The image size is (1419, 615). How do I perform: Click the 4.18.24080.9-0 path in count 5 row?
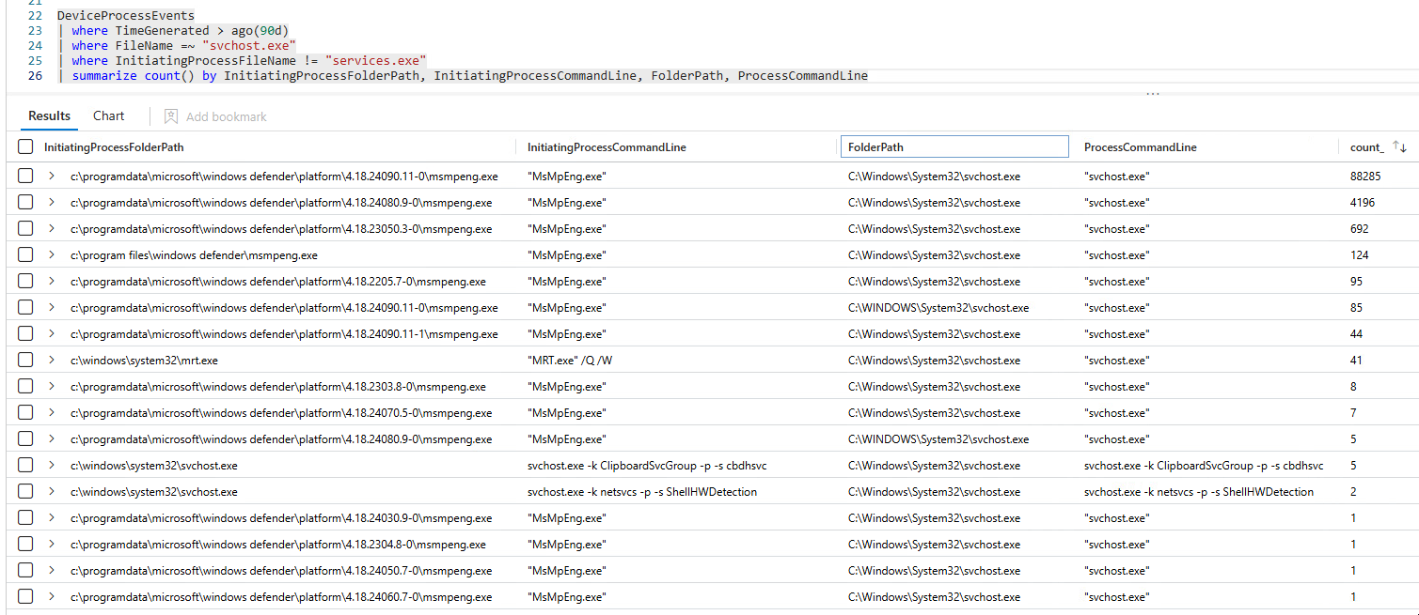pyautogui.click(x=281, y=439)
